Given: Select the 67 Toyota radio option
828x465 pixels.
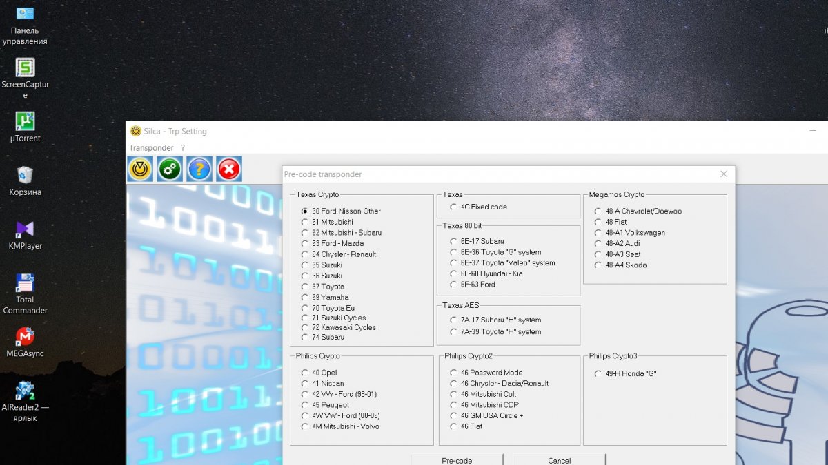Looking at the screenshot, I should (x=323, y=287).
